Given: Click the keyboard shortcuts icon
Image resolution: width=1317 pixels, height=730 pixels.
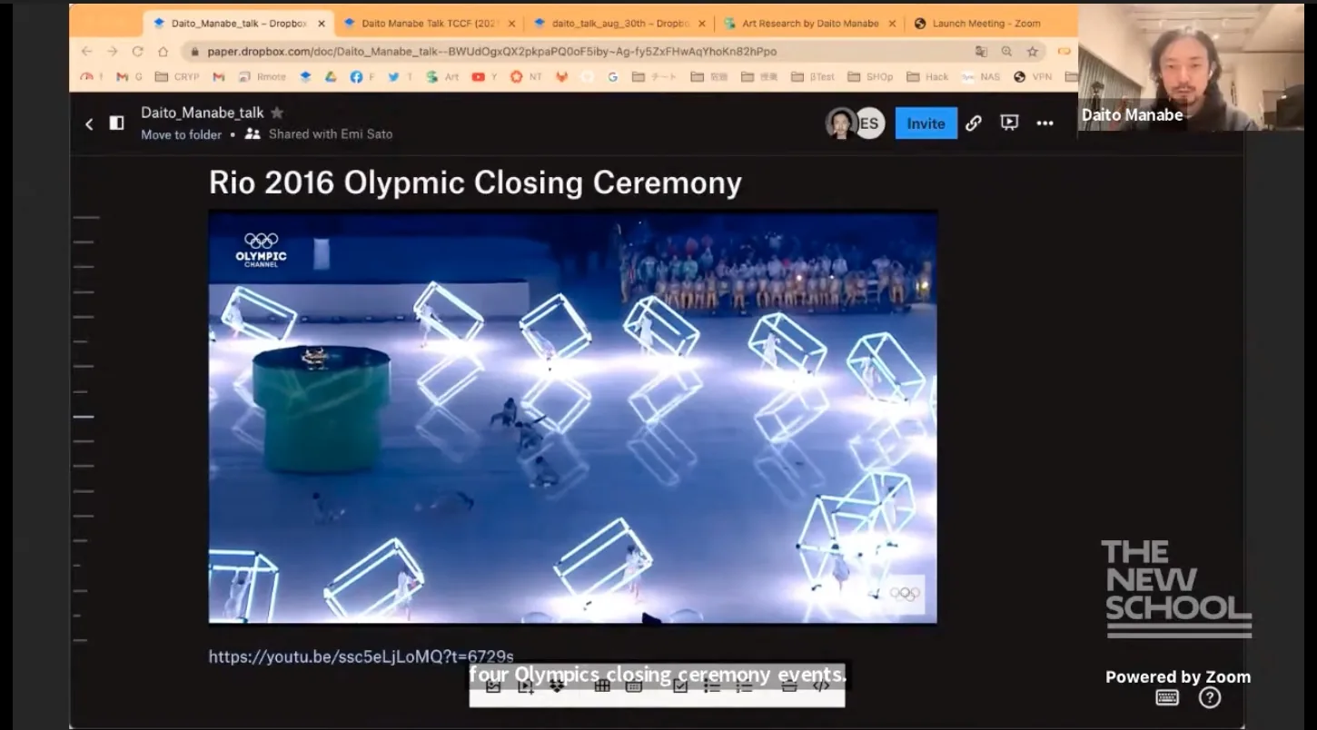Looking at the screenshot, I should click(x=1167, y=697).
